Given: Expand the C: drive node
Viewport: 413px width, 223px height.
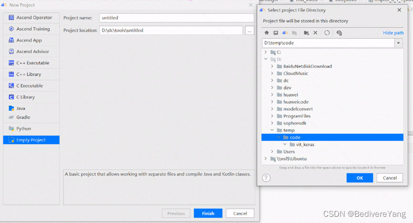Looking at the screenshot, I should click(265, 52).
